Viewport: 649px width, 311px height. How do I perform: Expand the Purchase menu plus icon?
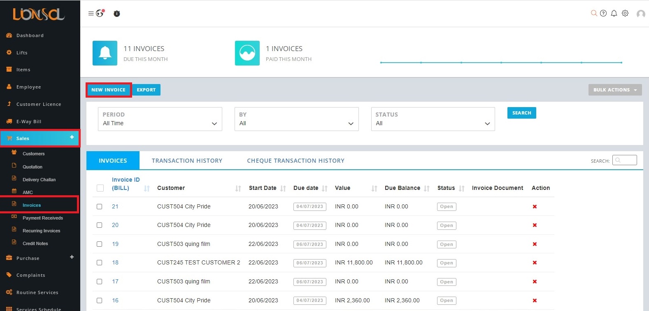click(x=72, y=257)
